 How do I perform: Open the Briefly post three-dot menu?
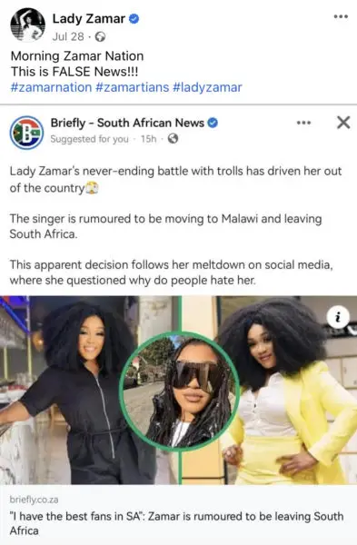click(x=303, y=123)
